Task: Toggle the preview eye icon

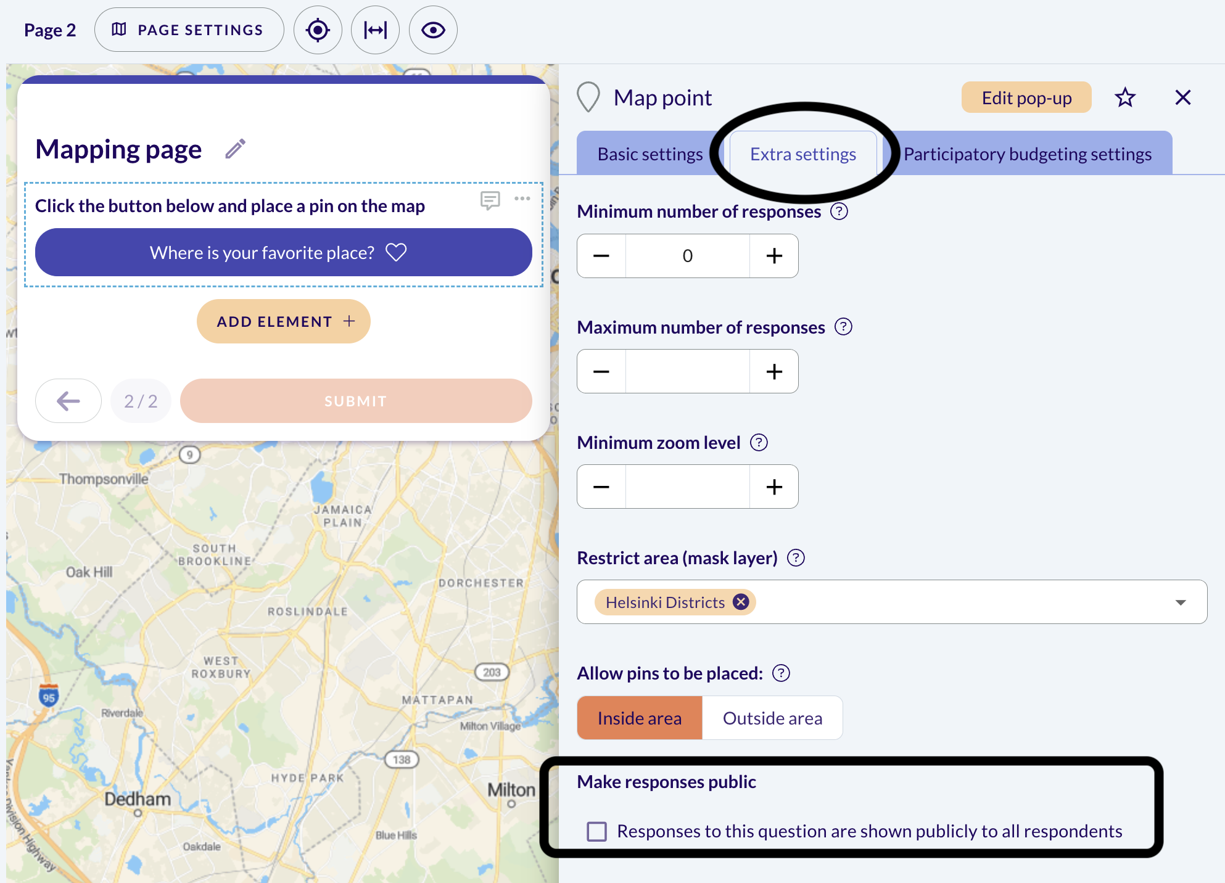Action: coord(433,30)
